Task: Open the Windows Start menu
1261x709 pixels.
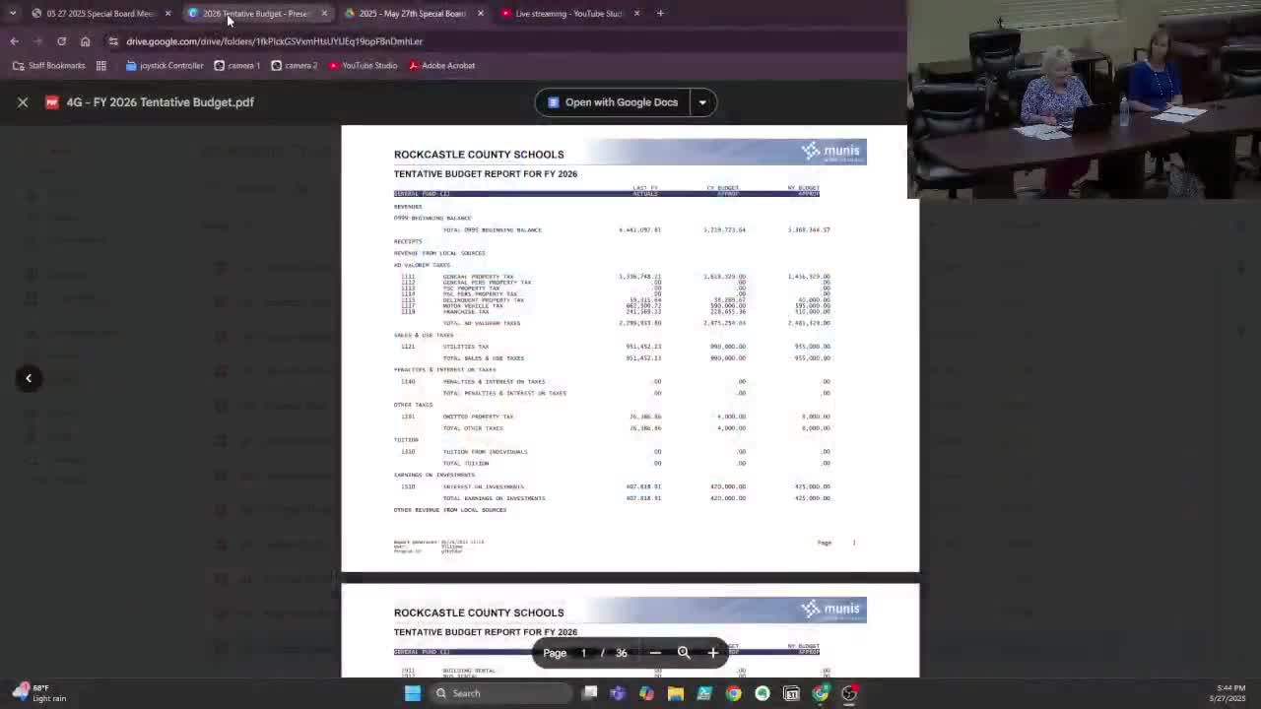Action: pos(413,693)
